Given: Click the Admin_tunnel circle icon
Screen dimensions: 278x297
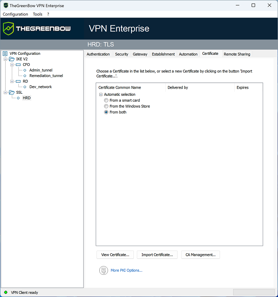Looking at the screenshot, I should pos(25,70).
